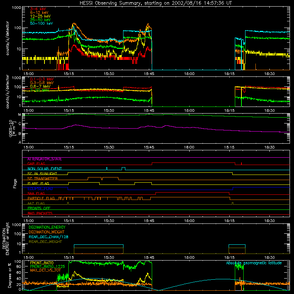Click the 'B' class tick on GOES axis
Screen dimensions: 294x294
19,133
